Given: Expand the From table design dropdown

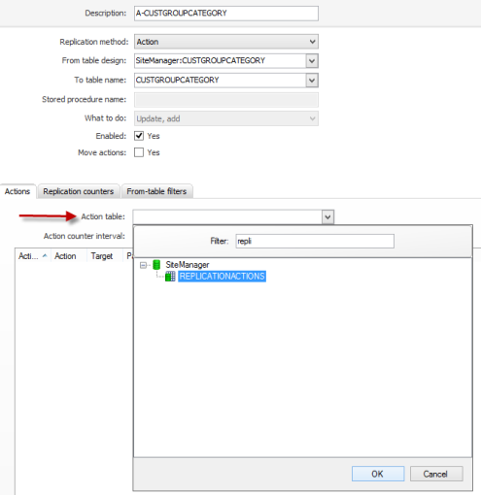Looking at the screenshot, I should click(x=312, y=61).
